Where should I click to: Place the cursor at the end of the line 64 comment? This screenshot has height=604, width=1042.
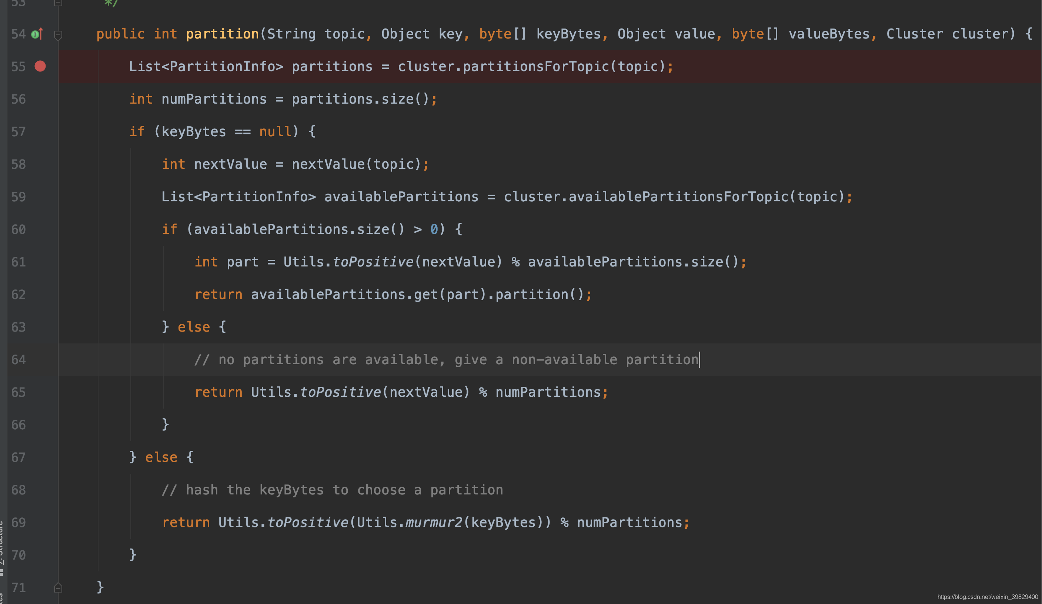pyautogui.click(x=699, y=360)
